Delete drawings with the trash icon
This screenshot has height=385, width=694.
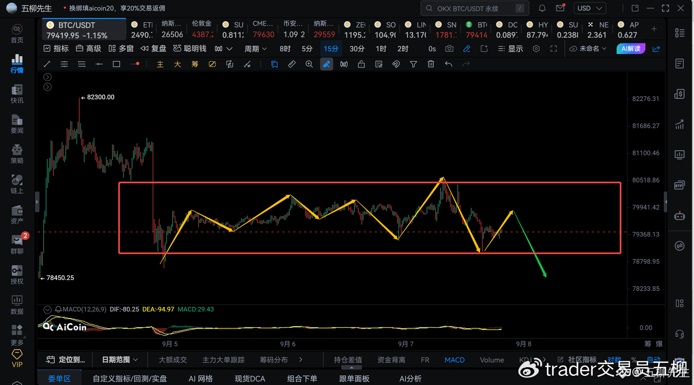[x=431, y=64]
